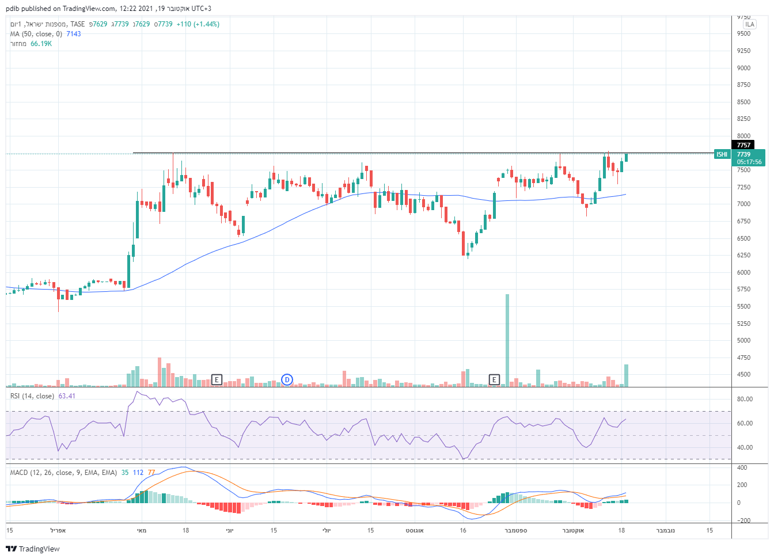Select the MACD (12, 26, close, 9, EMA, EMA) legend
Viewport: 774px width, 559px height.
(63, 473)
